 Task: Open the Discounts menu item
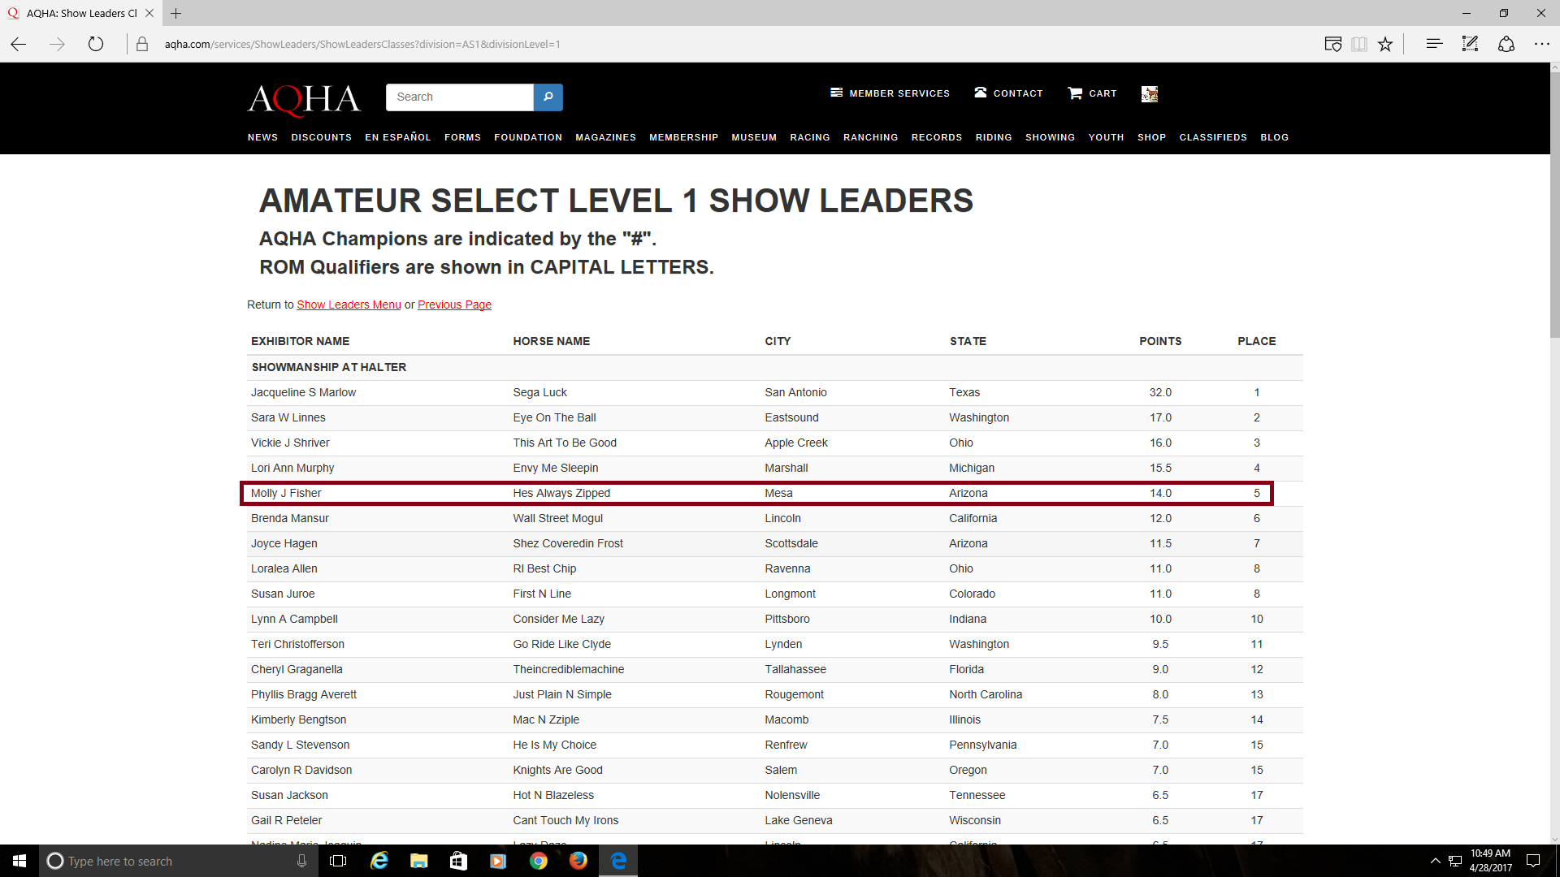tap(321, 137)
